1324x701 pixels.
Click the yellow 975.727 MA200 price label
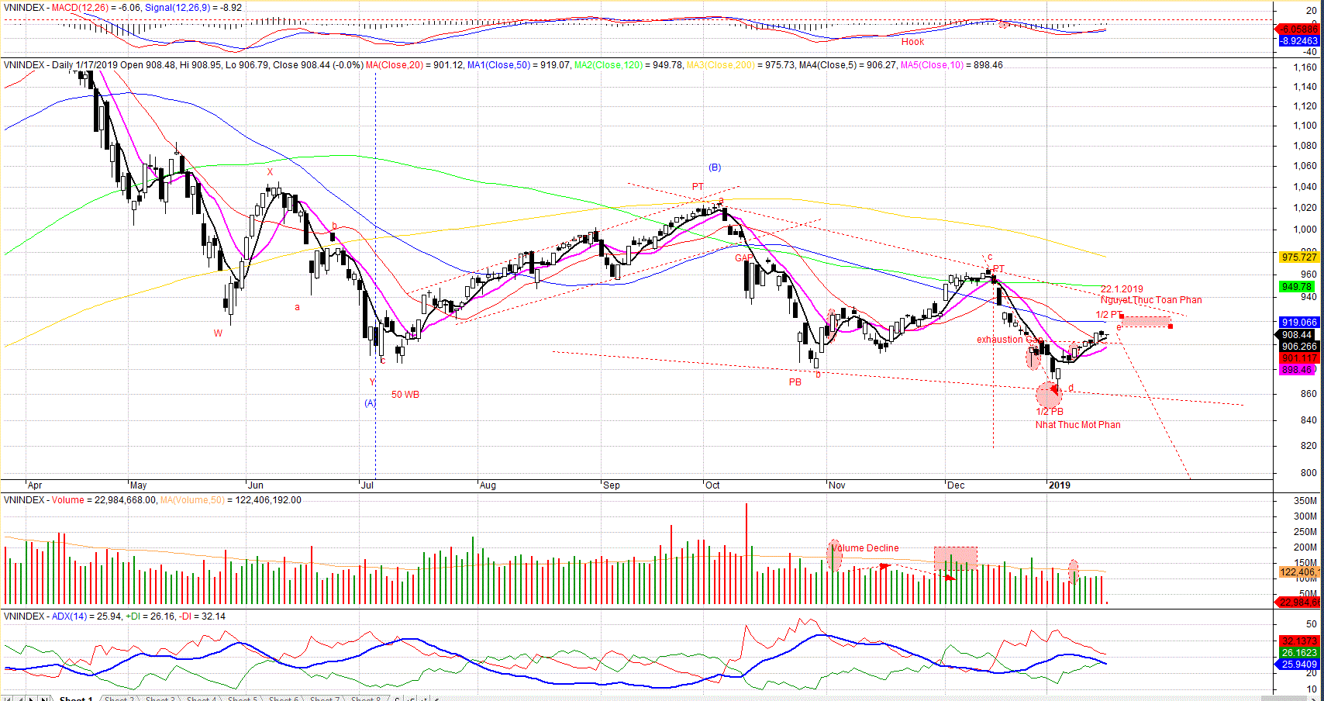coord(1298,257)
